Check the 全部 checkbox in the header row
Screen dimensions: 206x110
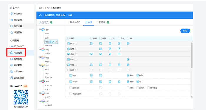(69, 38)
